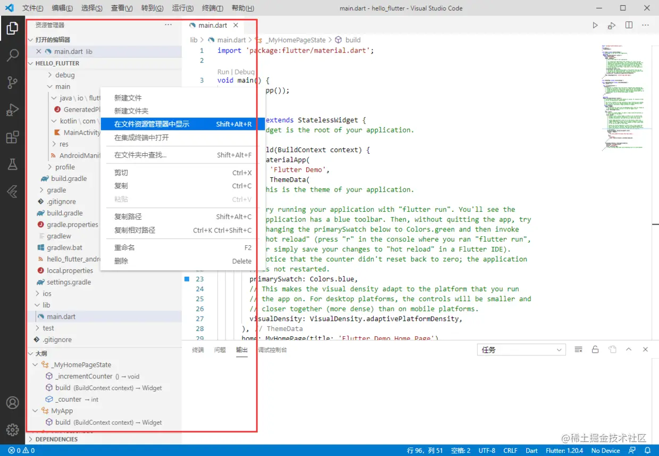Expand the profile folder
The height and width of the screenshot is (456, 659).
pyautogui.click(x=50, y=167)
